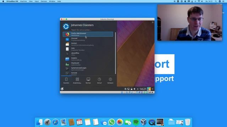Click the Kubuntu application launcher button
The height and width of the screenshot is (127, 227).
[x=62, y=89]
